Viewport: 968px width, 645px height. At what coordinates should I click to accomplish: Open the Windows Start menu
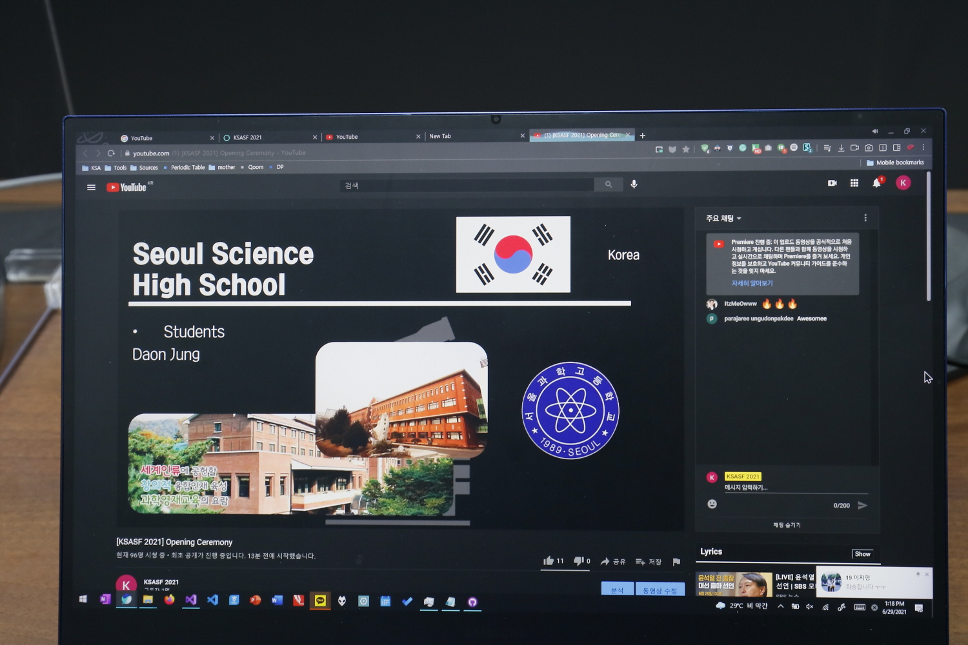tap(83, 599)
